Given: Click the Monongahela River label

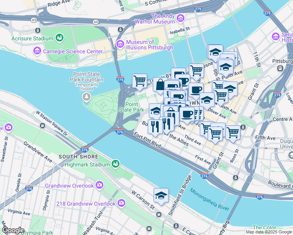Looking at the screenshot, I should tap(210, 199).
